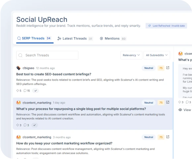This screenshot has height=159, width=192.
Task: Toggle the checkmark on the r/bigseo thread
Action: [35, 91]
